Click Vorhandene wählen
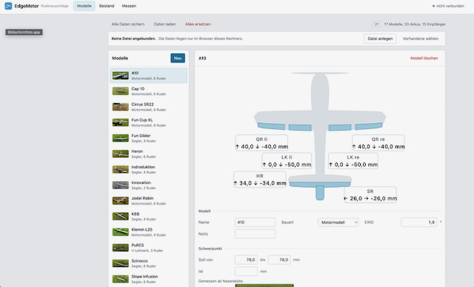The image size is (474, 287). [x=421, y=39]
